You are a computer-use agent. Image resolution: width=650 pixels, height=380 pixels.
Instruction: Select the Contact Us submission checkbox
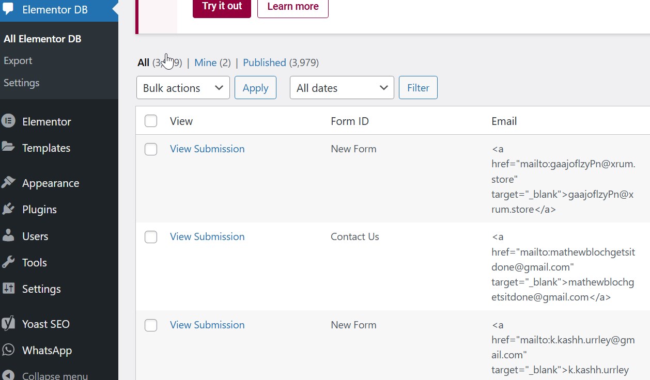pos(151,237)
